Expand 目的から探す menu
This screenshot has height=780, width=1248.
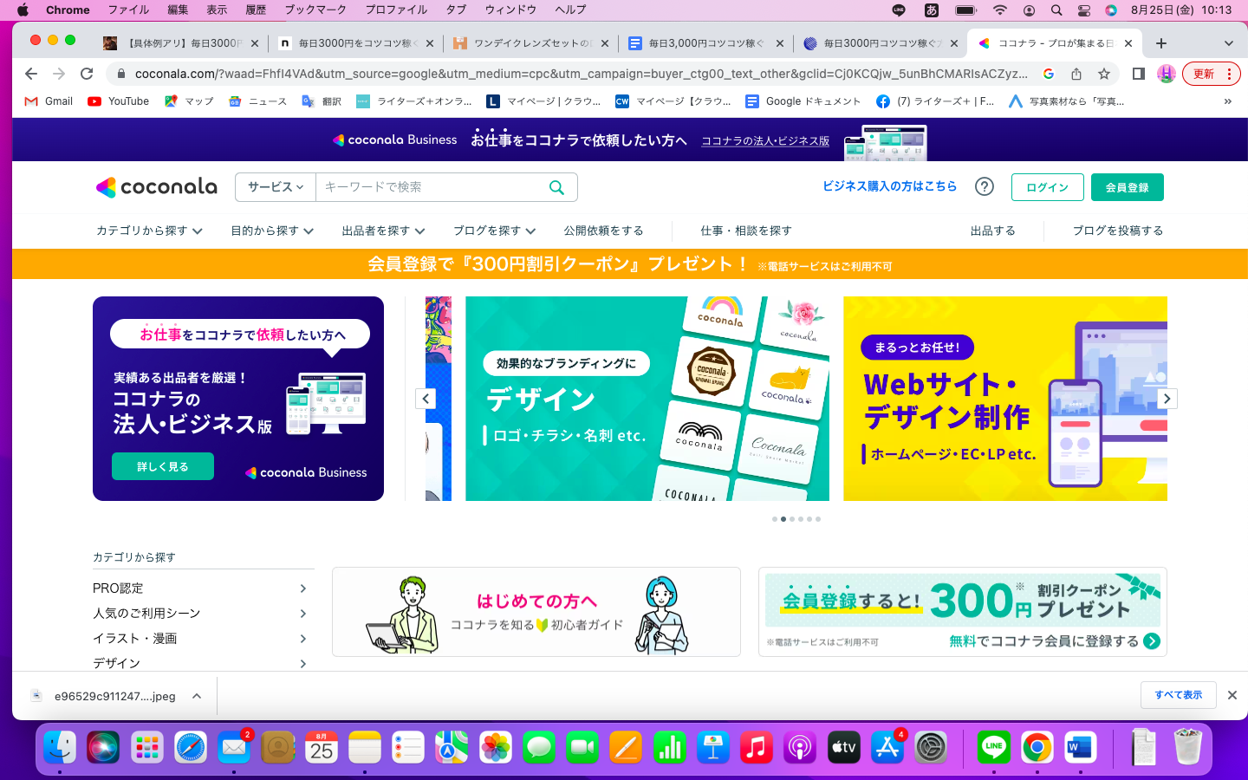coord(272,231)
